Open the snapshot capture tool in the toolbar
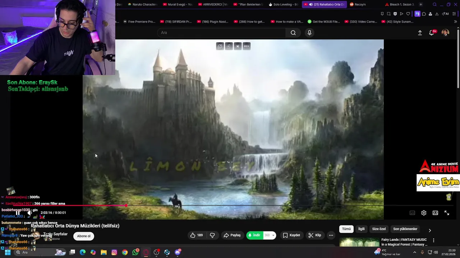This screenshot has height=258, width=460. [388, 14]
